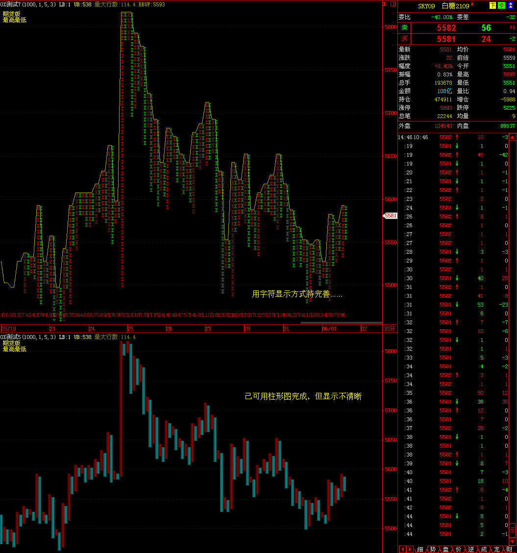Click the annotation 用字符显示方式待完善
517x553 pixels.
coord(297,294)
